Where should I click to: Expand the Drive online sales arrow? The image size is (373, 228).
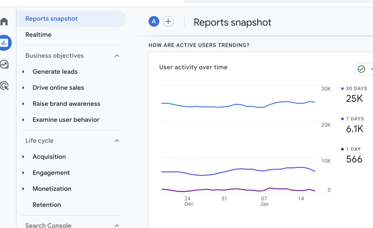pos(23,88)
